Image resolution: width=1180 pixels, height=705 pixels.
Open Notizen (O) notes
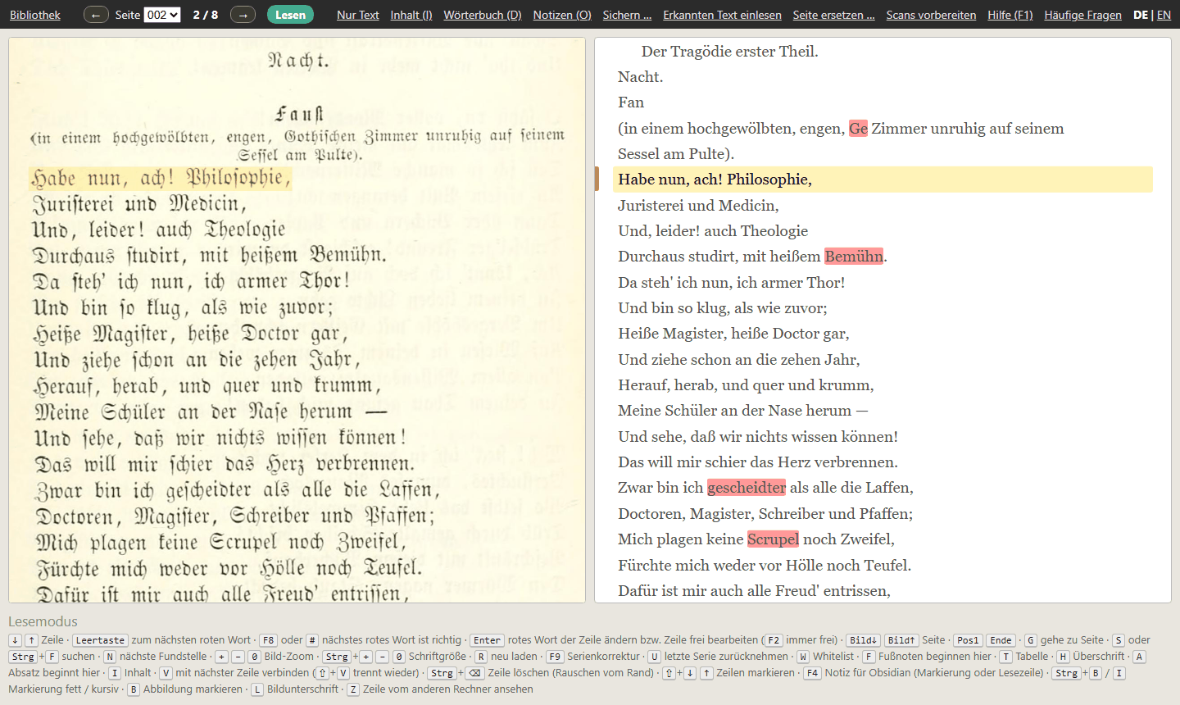562,15
